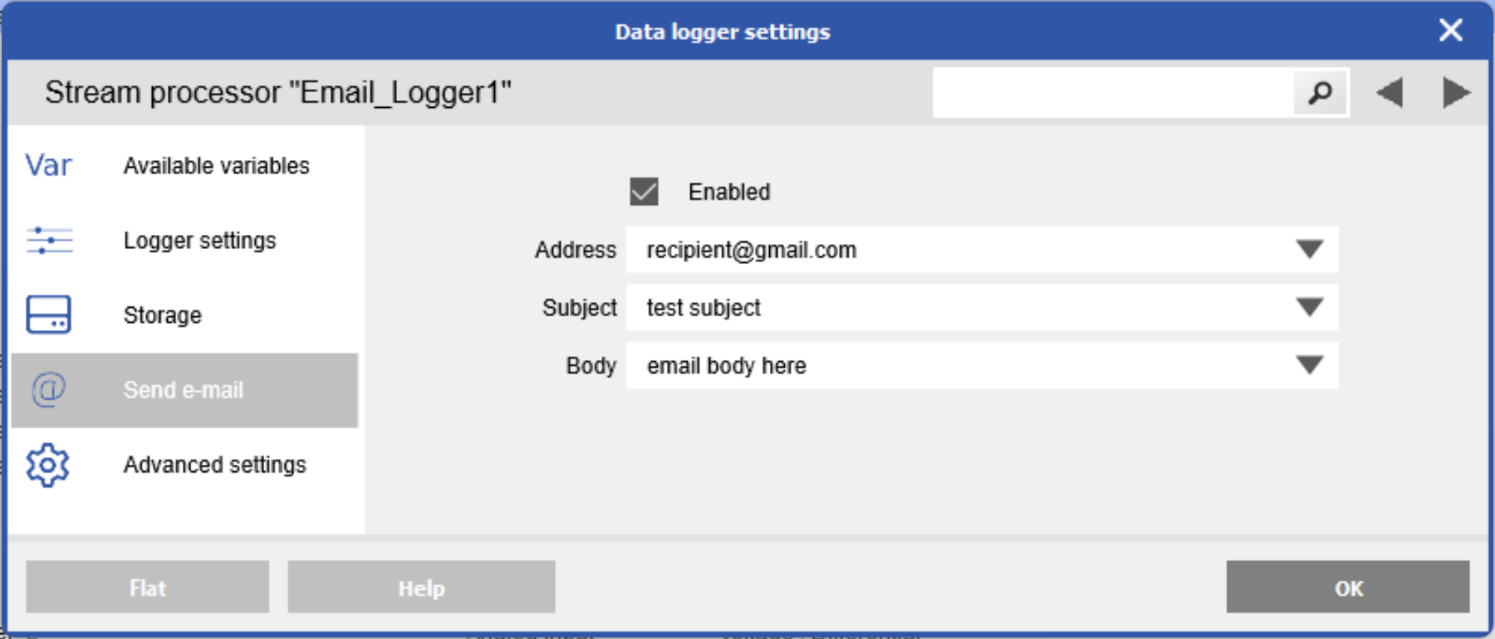This screenshot has height=639, width=1495.
Task: Click the Advanced settings gear icon
Action: 47,465
